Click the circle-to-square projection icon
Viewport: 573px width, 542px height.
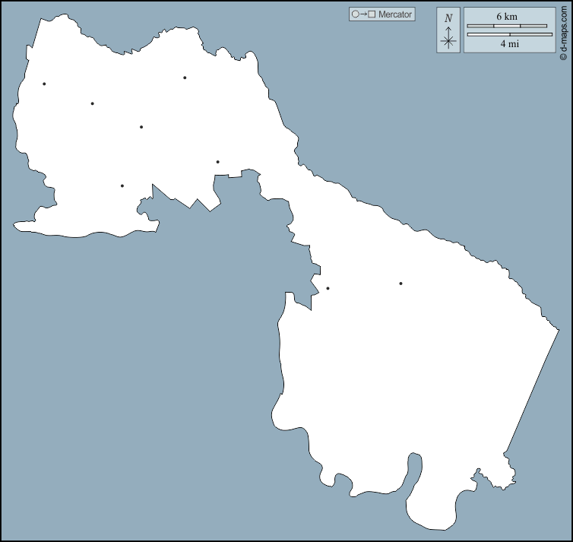362,14
